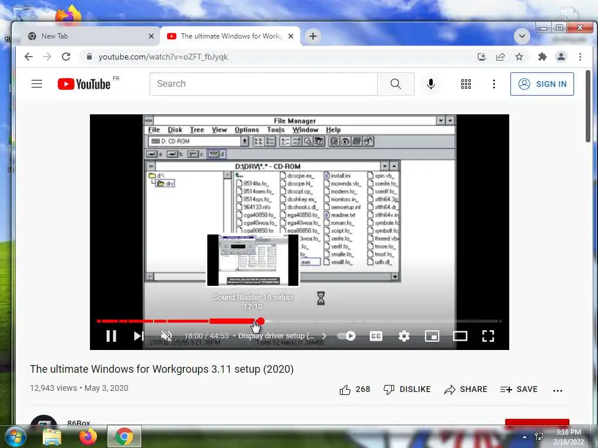Screen dimensions: 598x448
Task: Go to YouTube home via logo
Action: (84, 84)
